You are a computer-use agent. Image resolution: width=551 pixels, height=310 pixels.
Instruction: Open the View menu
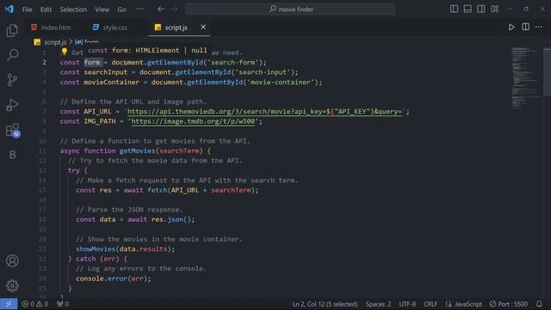pyautogui.click(x=102, y=9)
